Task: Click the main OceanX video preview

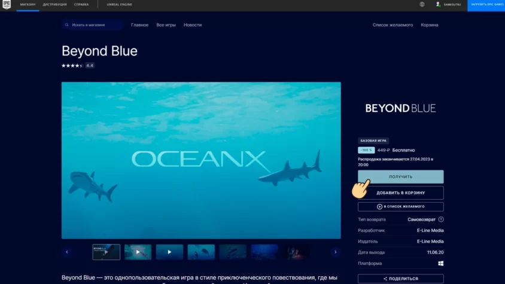Action: (201, 160)
